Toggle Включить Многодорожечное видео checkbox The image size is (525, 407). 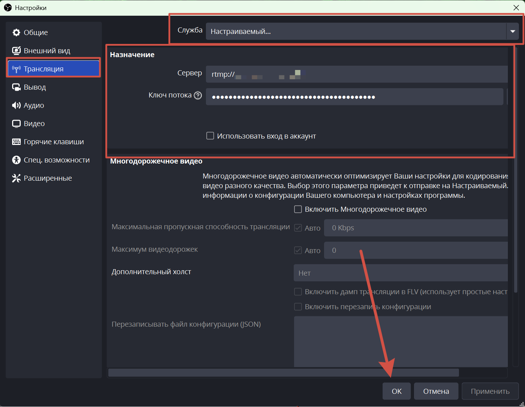click(298, 209)
